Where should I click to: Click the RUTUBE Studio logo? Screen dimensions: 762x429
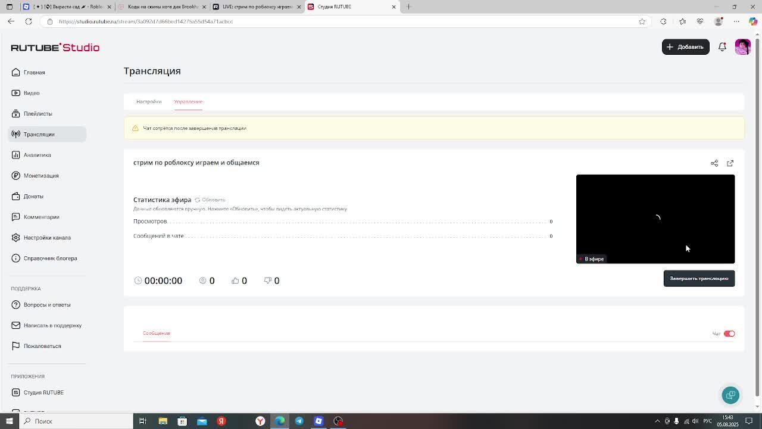(x=55, y=47)
